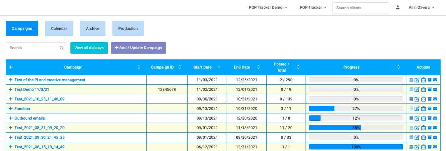The height and width of the screenshot is (151, 446).
Task: Delete Test of the PI and creative management
Action: point(424,80)
